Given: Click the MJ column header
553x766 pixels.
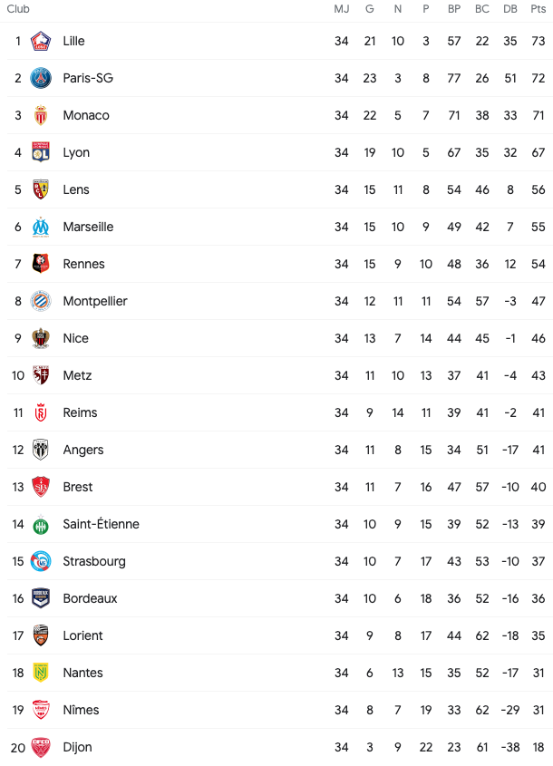Looking at the screenshot, I should 342,9.
